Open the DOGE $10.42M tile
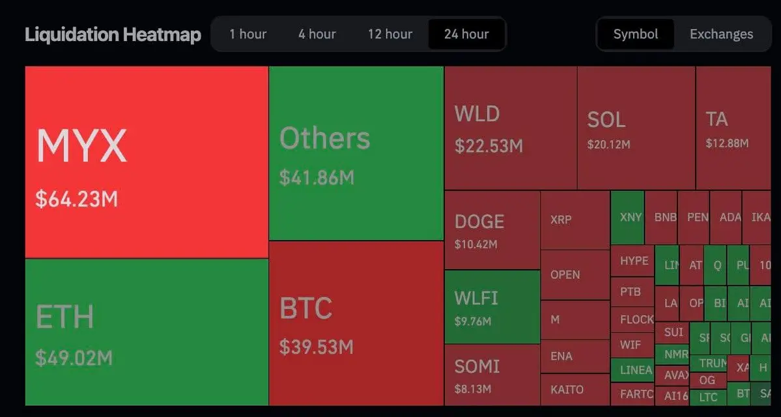The image size is (781, 417). (492, 230)
